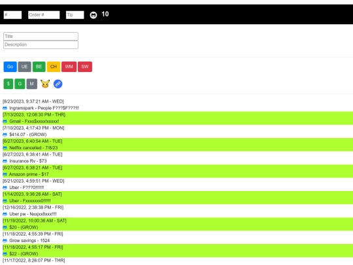The width and height of the screenshot is (353, 265).
Task: Select the yellow CH button
Action: [54, 67]
